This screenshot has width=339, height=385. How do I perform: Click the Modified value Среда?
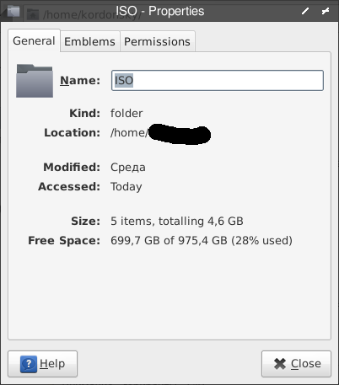[x=128, y=168]
